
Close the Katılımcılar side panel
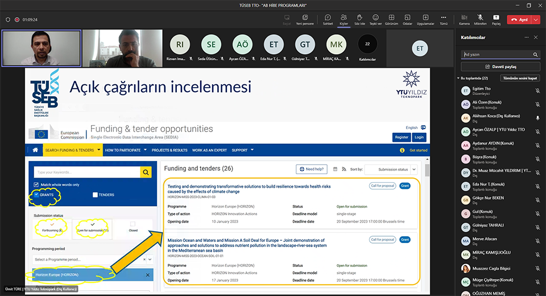point(536,37)
